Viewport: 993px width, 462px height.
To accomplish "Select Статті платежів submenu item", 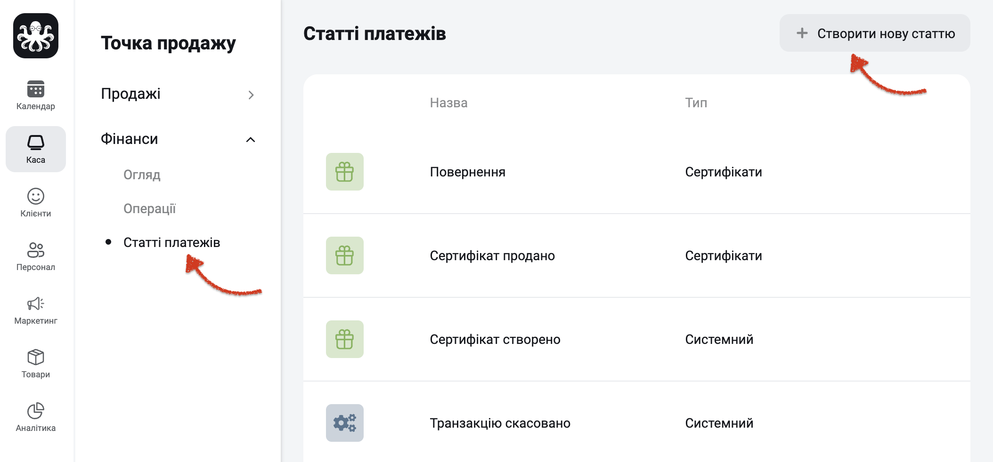I will point(172,242).
